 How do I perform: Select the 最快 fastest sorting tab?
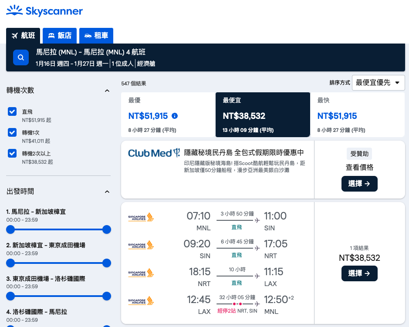(357, 115)
